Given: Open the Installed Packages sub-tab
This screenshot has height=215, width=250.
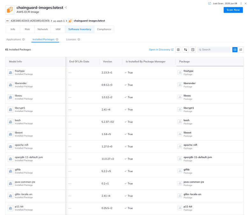Looking at the screenshot, I should click(x=43, y=39).
